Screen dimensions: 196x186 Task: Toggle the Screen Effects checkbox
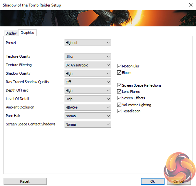[119, 98]
